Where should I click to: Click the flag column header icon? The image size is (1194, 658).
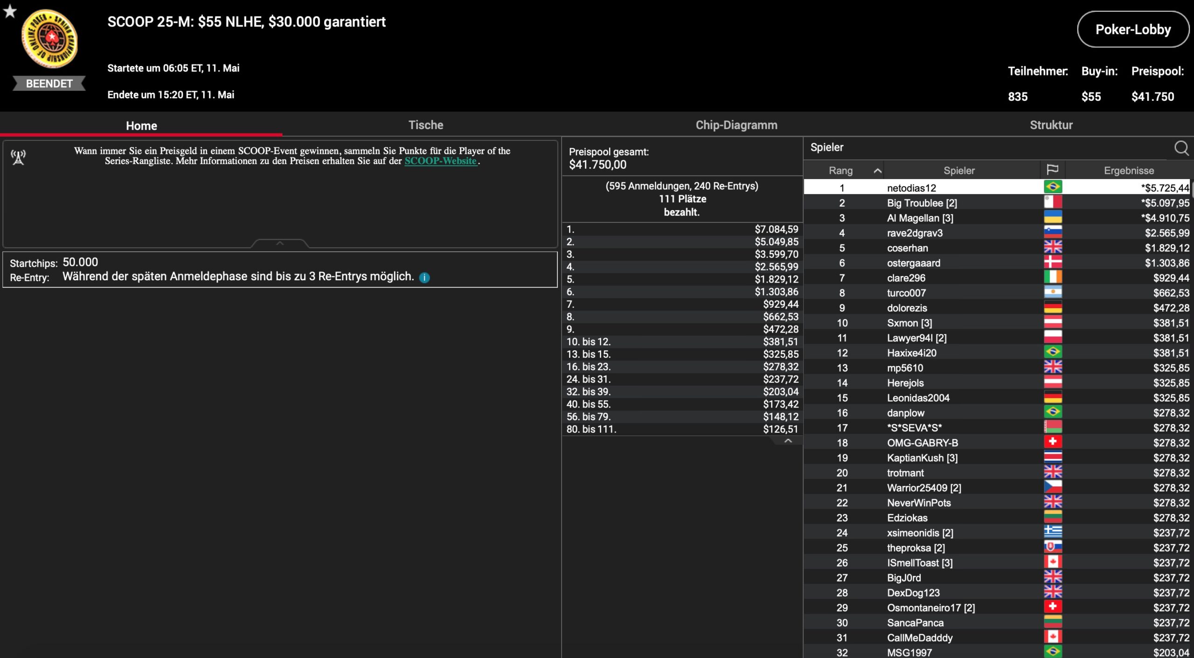(1052, 170)
